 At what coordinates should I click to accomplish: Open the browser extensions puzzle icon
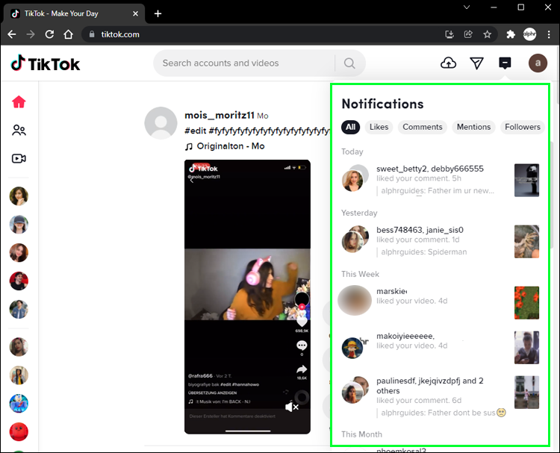[x=511, y=34]
